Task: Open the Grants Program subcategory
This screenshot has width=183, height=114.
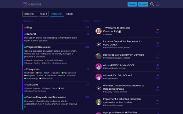Action: 32,88
